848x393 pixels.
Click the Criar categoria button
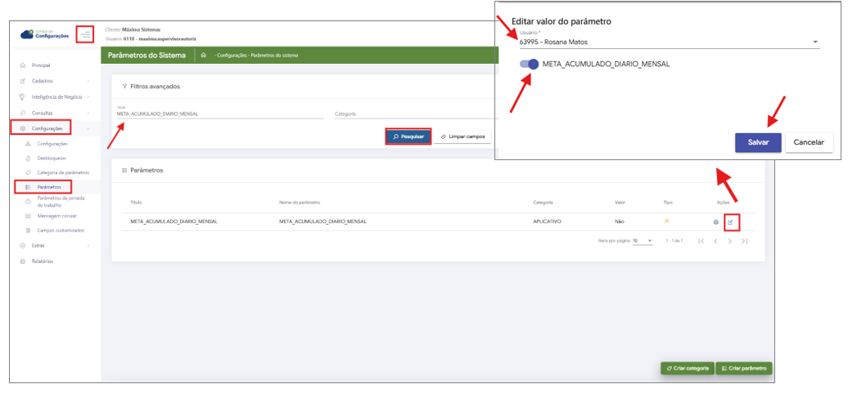tap(688, 368)
